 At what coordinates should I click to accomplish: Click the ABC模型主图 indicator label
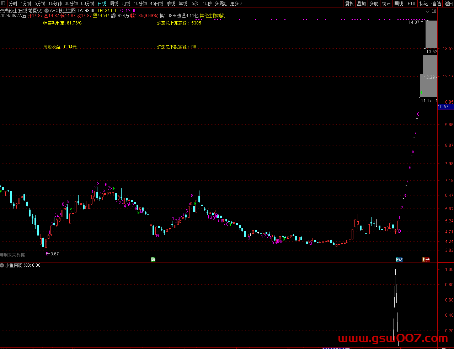click(63, 11)
